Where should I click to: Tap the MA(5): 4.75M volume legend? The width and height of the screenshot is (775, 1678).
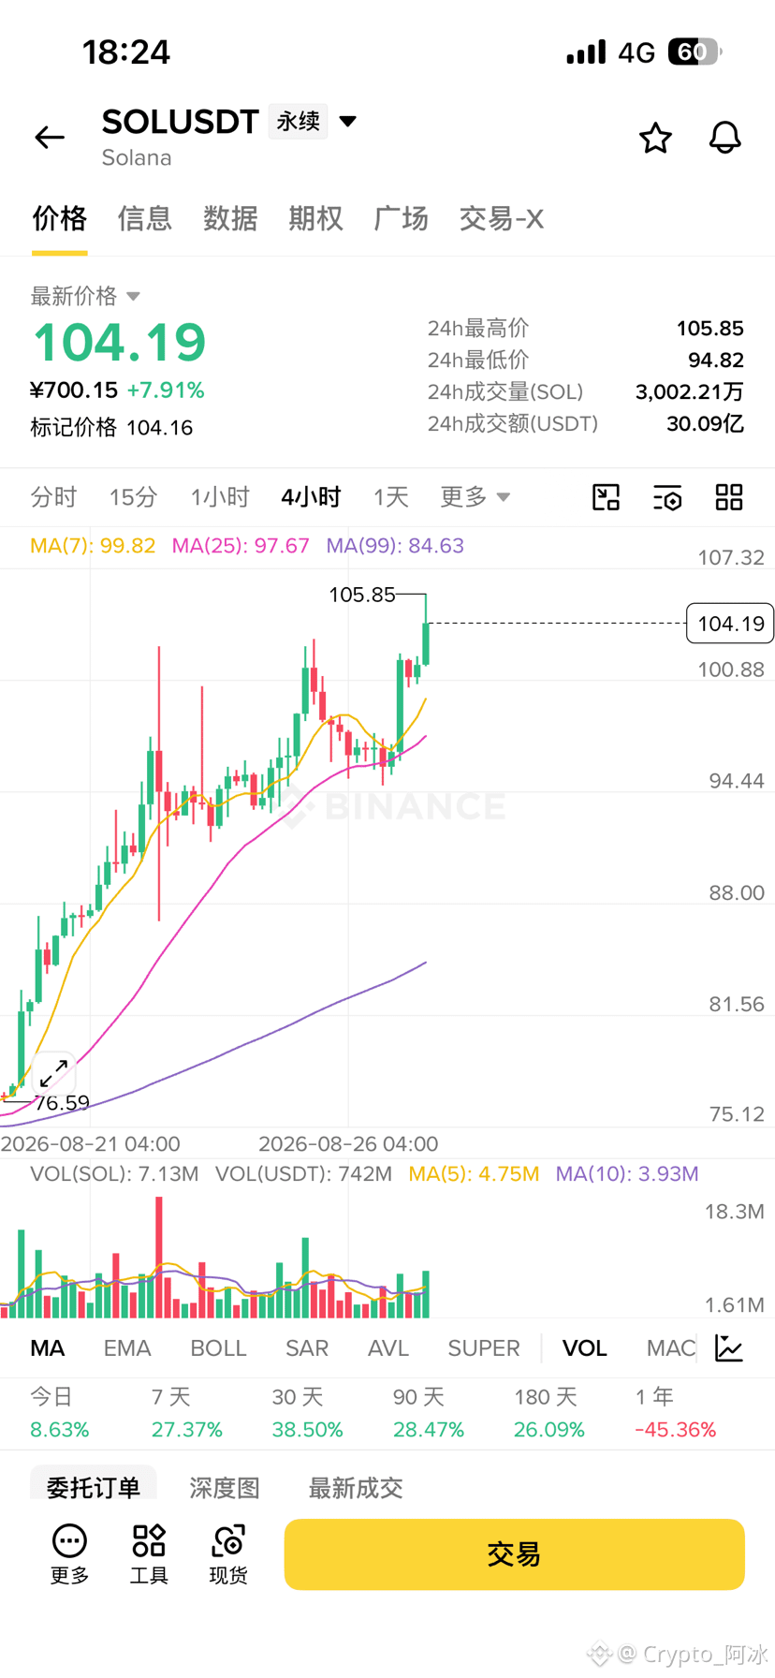tap(474, 1174)
